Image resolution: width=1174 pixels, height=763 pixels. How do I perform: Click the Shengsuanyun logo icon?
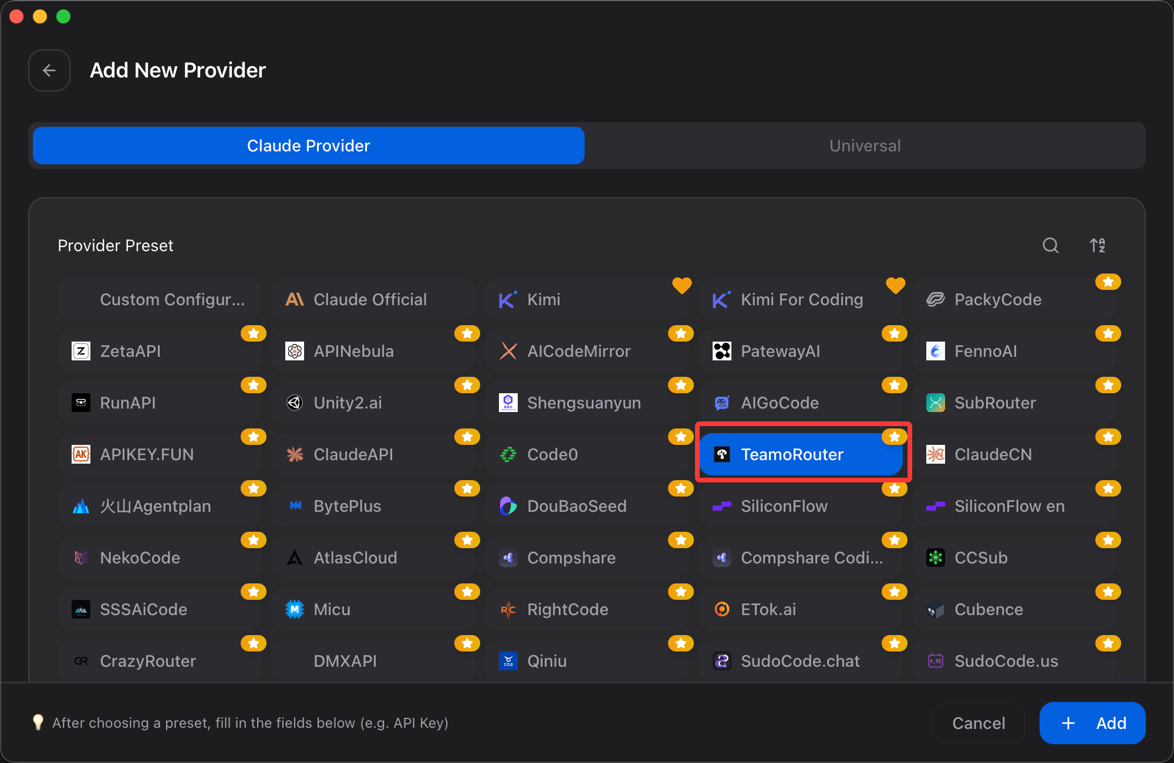(508, 403)
